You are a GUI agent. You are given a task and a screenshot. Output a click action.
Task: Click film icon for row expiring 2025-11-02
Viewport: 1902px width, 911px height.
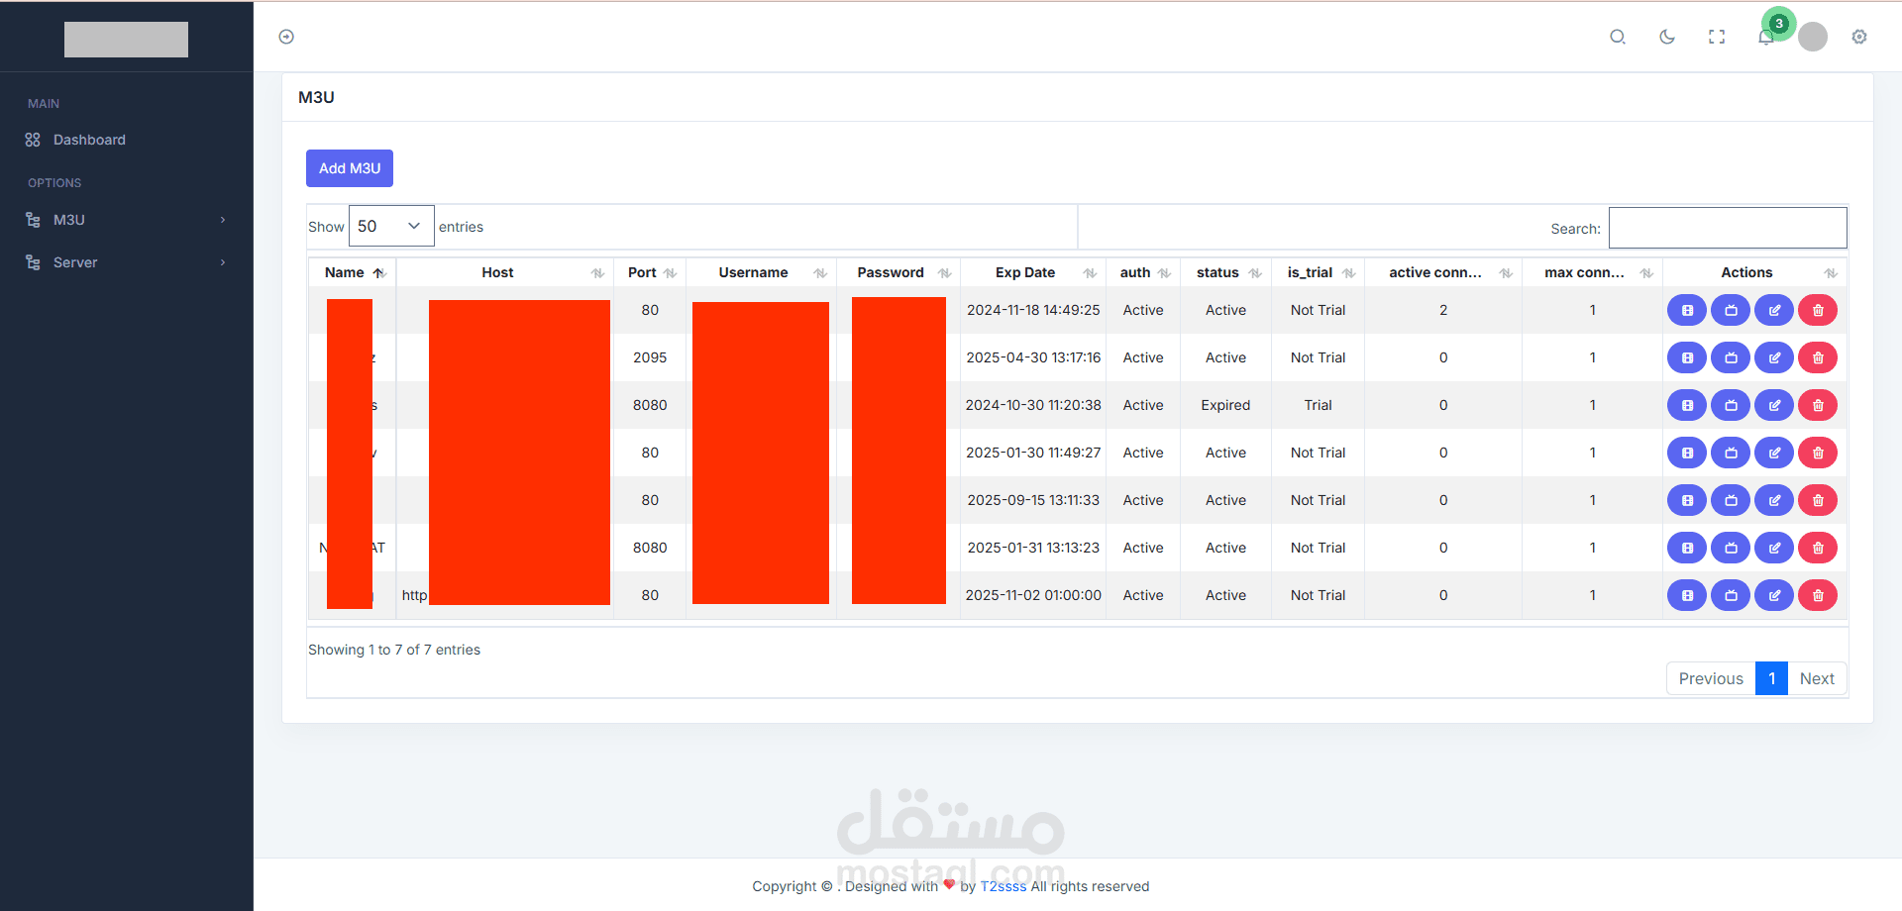(1687, 595)
